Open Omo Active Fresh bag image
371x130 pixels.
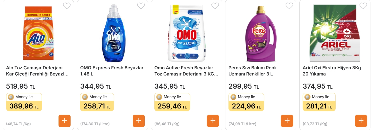point(187,33)
